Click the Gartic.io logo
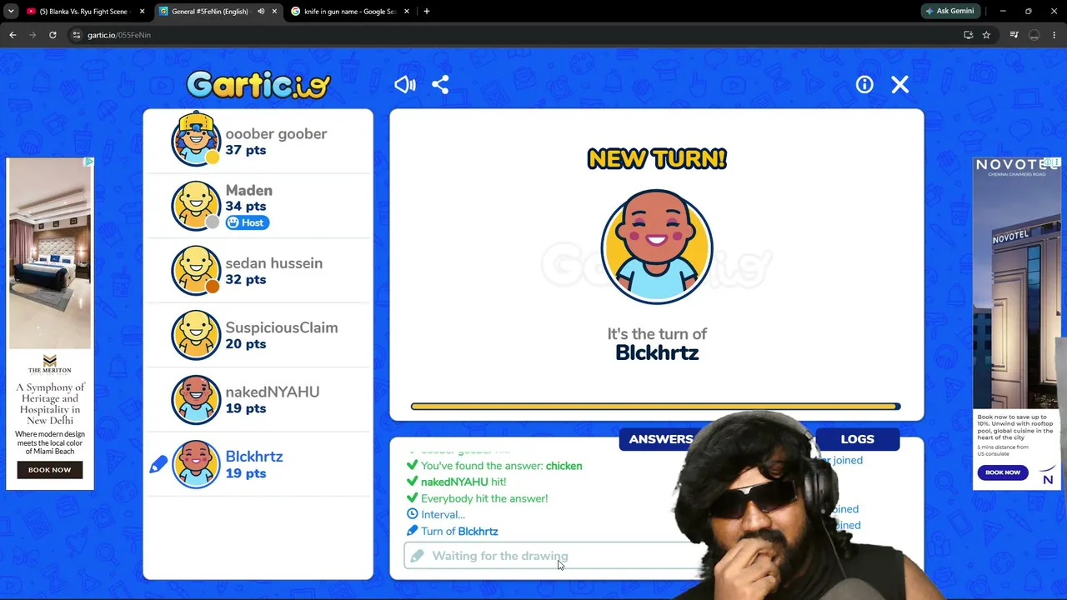The image size is (1067, 600). coord(258,85)
